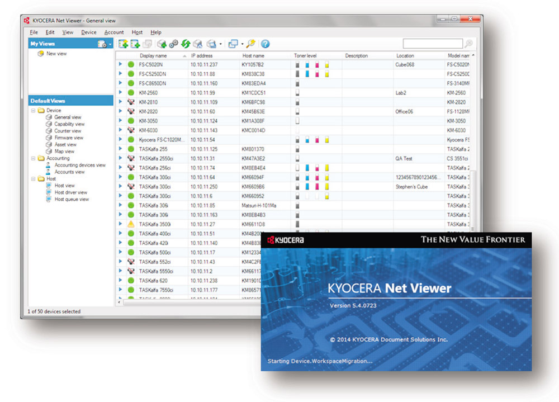
Task: Collapse the Accounting folder node
Action: 33,158
